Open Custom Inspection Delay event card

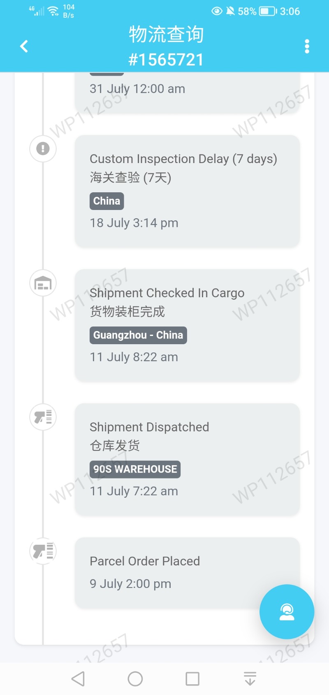pyautogui.click(x=187, y=191)
